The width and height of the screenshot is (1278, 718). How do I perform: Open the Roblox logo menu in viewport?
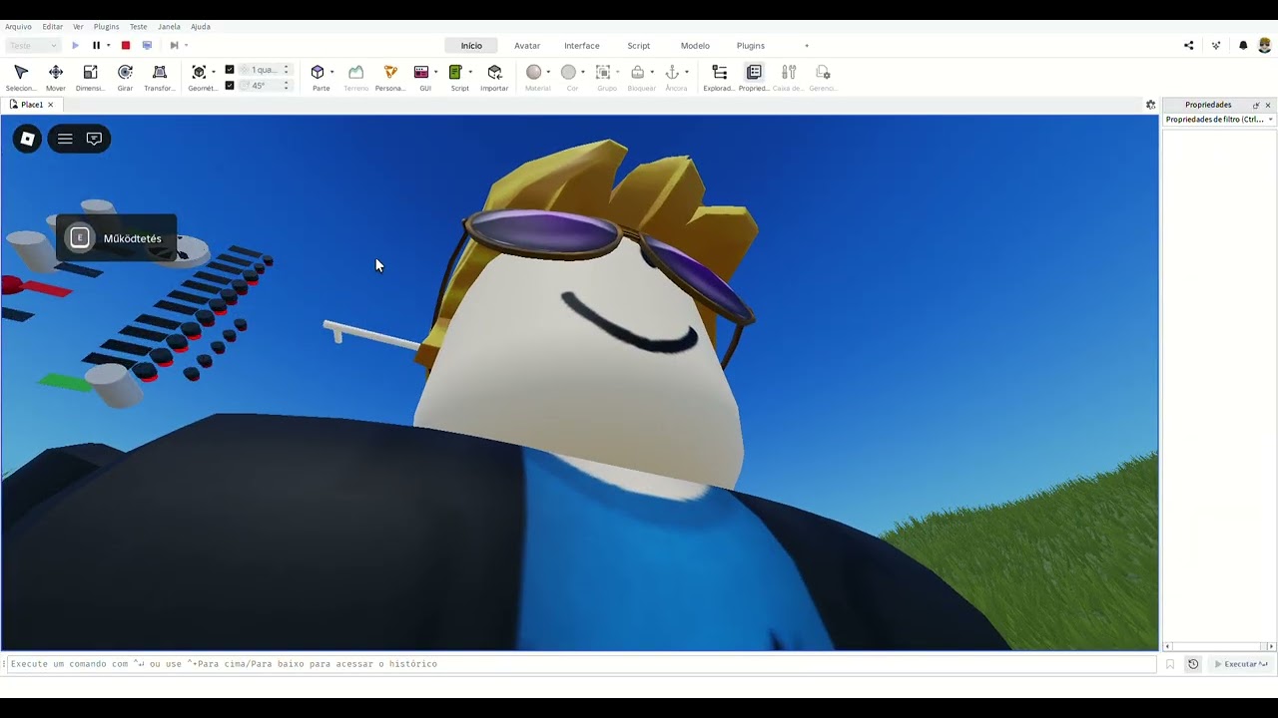point(28,139)
